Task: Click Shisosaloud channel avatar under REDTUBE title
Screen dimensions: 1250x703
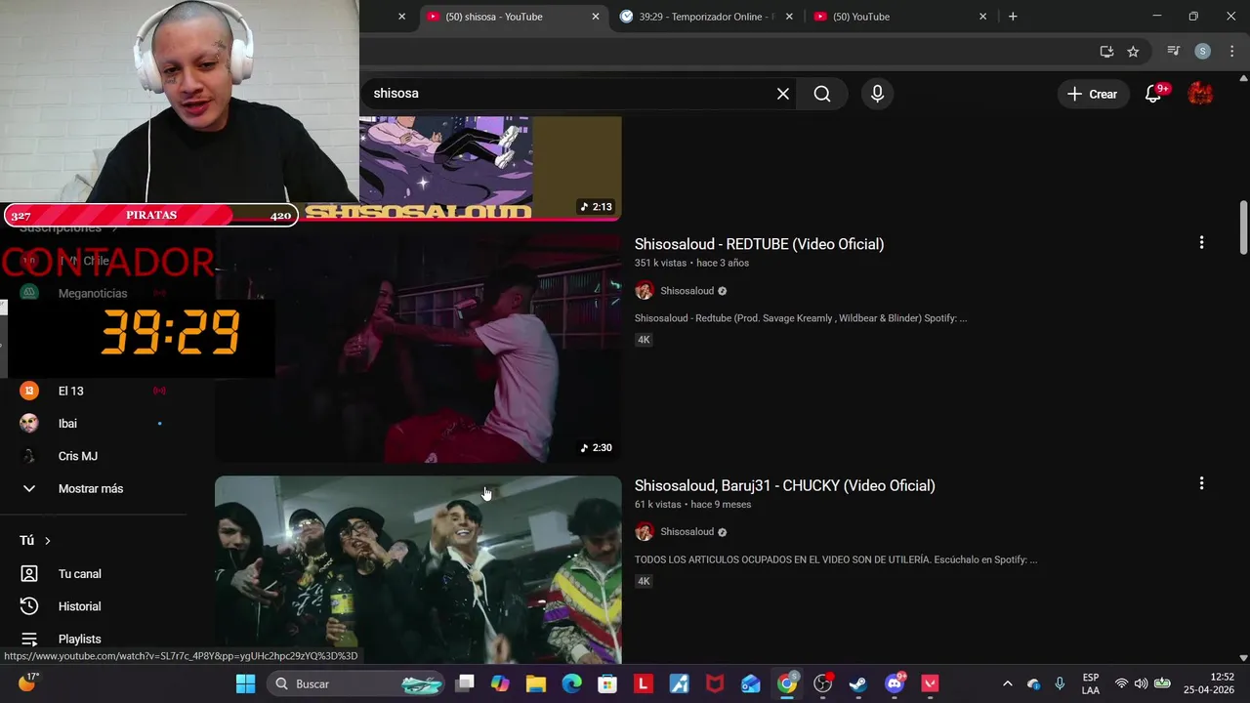Action: [645, 291]
